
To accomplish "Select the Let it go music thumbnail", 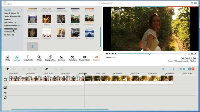I will pos(61,19).
